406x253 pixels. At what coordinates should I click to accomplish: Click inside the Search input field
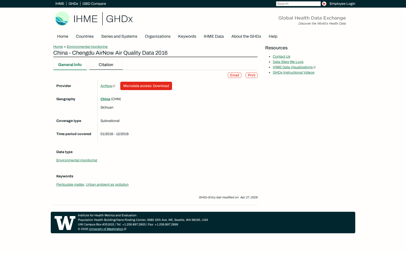298,4
